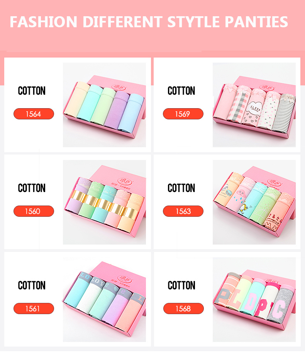The width and height of the screenshot is (305, 357).
Task: Select the red 1563 style badge
Action: (x=183, y=211)
